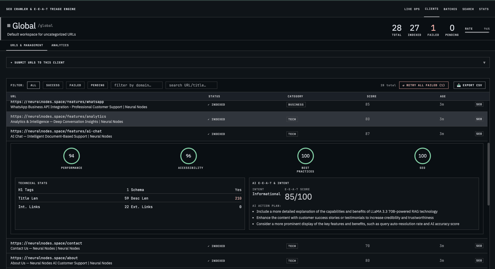Switch to the Analytics tab

pyautogui.click(x=60, y=45)
